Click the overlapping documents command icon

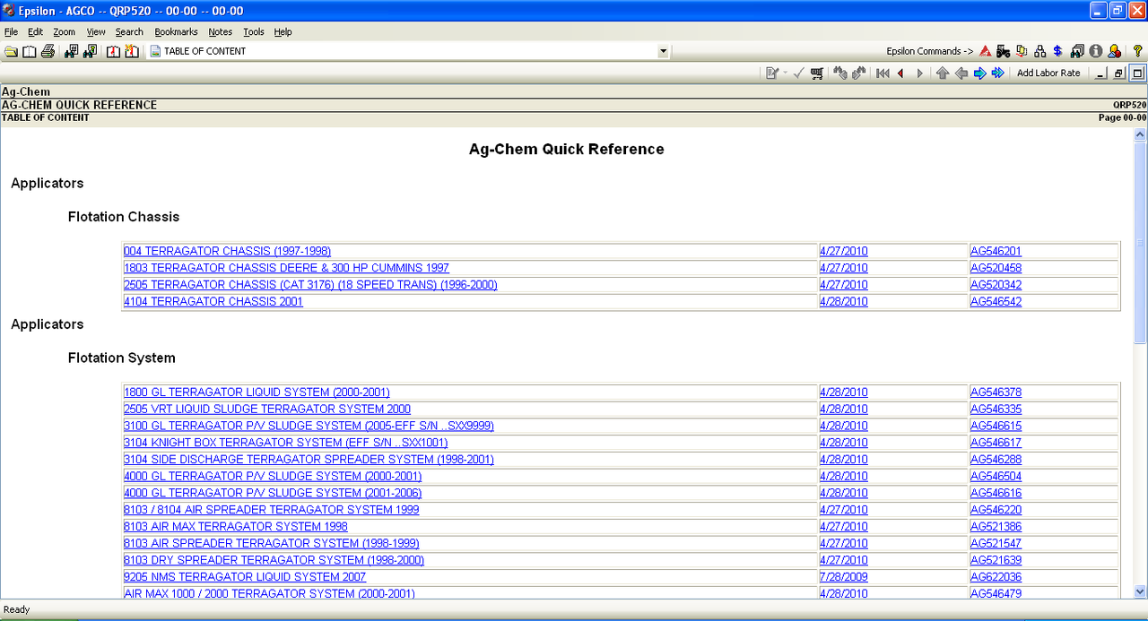click(1022, 51)
